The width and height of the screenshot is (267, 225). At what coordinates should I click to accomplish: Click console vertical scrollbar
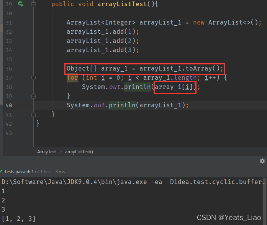click(x=264, y=201)
